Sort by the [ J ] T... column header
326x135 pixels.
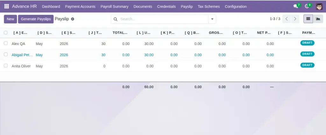95,33
